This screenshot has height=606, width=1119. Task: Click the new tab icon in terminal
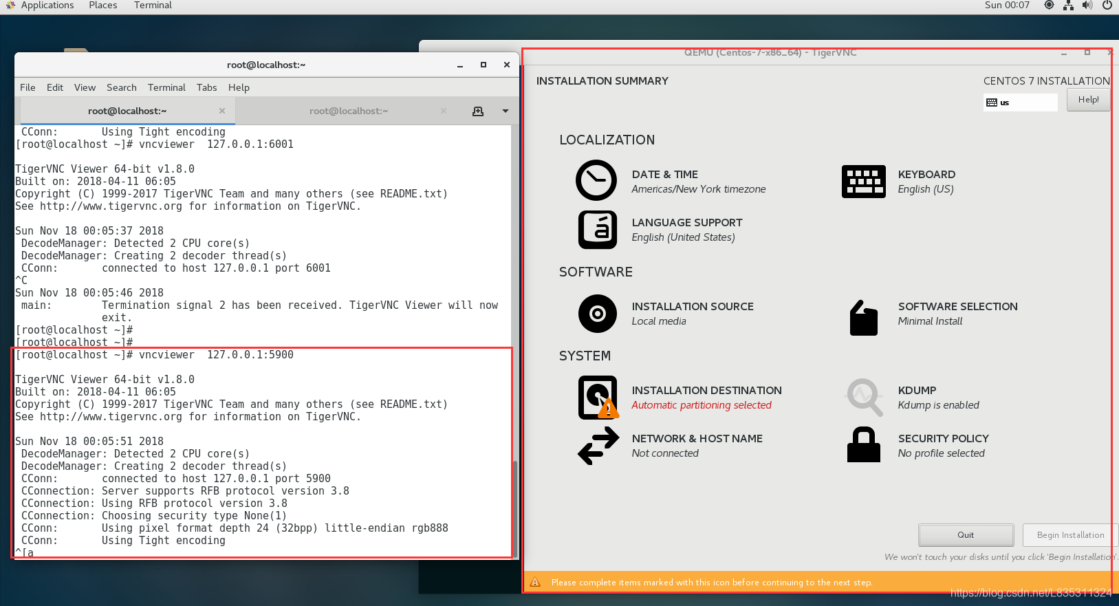coord(478,111)
